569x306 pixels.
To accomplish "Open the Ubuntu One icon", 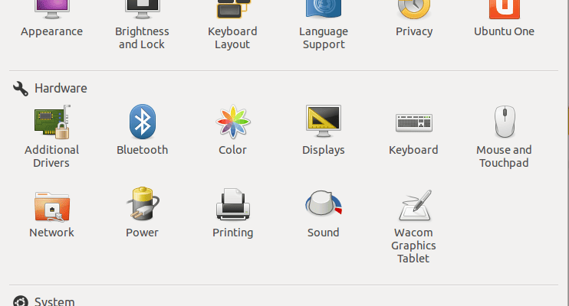I will point(505,9).
